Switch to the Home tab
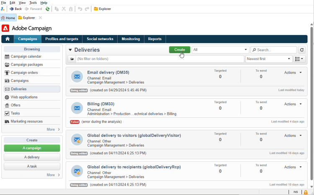314x195 pixels. click(x=8, y=18)
